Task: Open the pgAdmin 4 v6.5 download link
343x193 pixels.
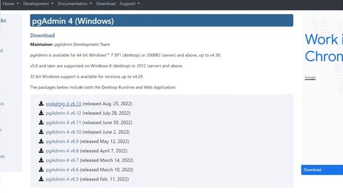Action: point(62,179)
